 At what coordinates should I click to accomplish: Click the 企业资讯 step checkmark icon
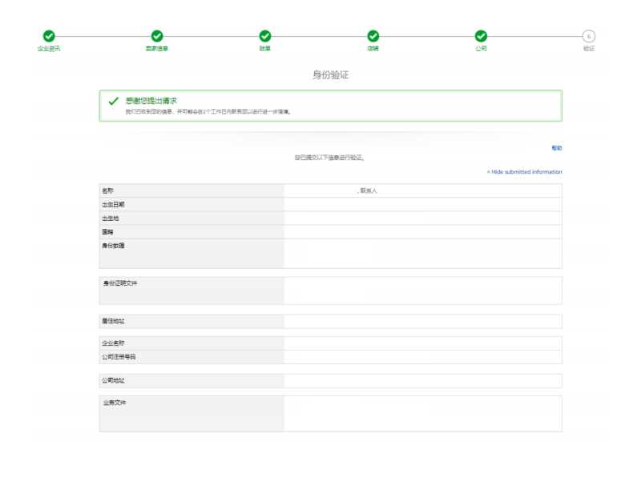click(x=49, y=36)
